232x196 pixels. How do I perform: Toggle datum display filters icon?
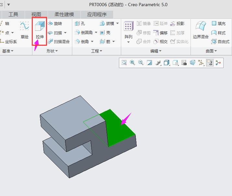(201, 63)
